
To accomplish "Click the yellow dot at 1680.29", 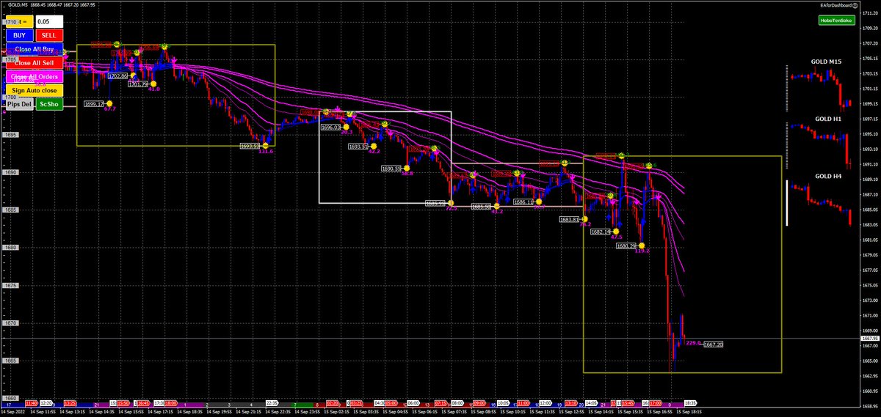I will pyautogui.click(x=642, y=246).
